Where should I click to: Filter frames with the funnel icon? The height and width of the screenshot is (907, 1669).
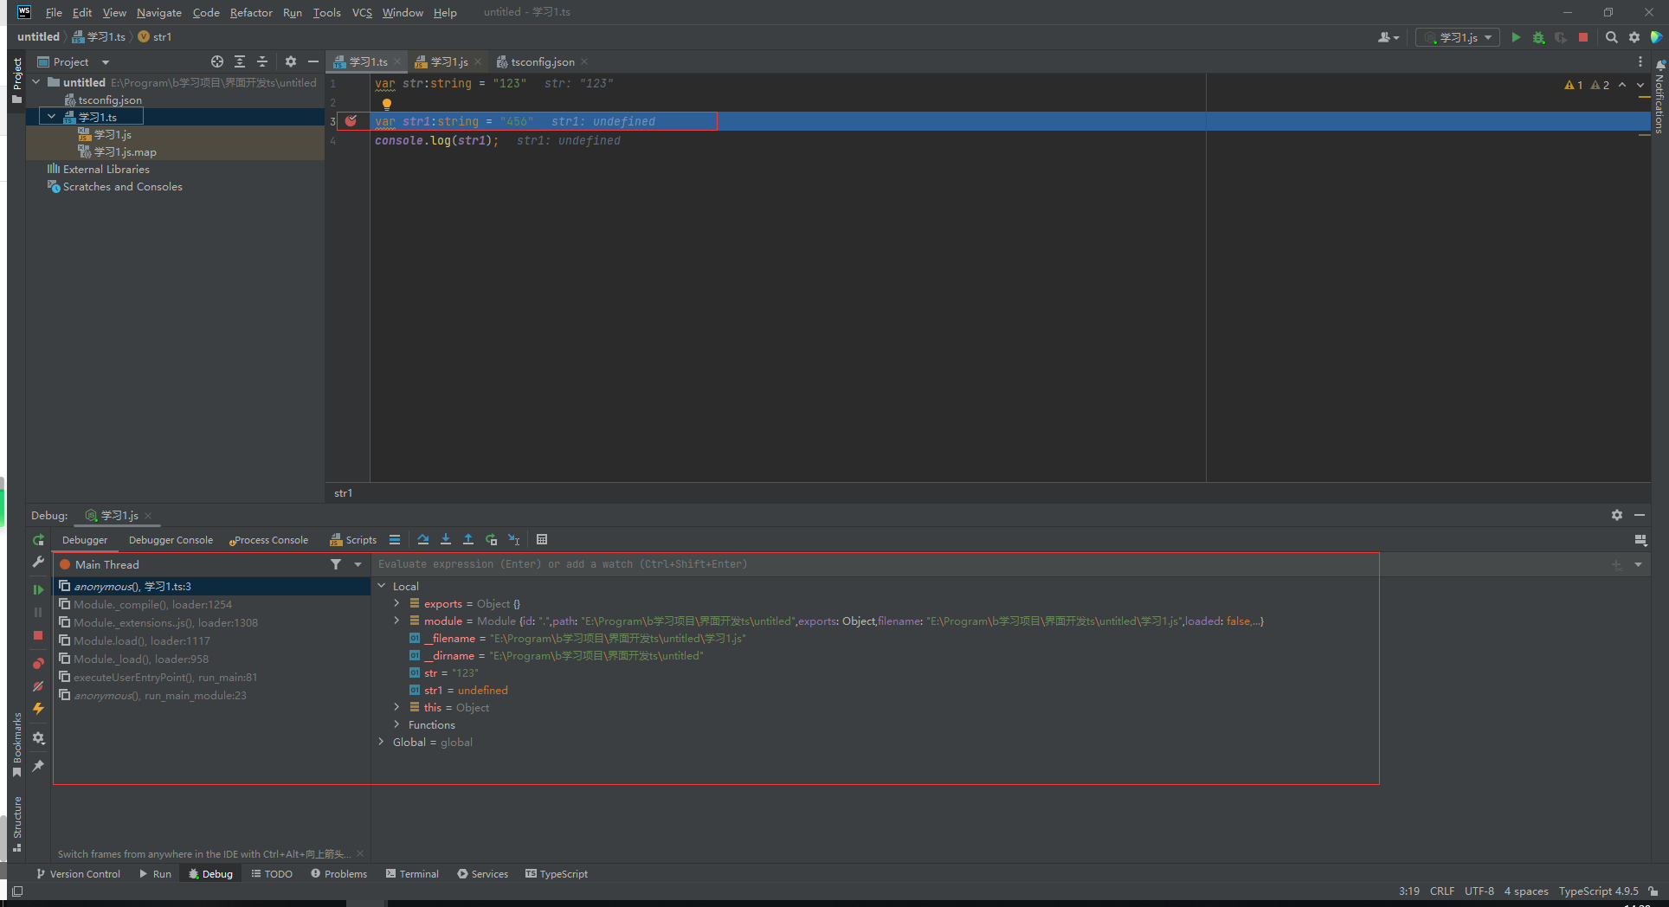pos(336,564)
